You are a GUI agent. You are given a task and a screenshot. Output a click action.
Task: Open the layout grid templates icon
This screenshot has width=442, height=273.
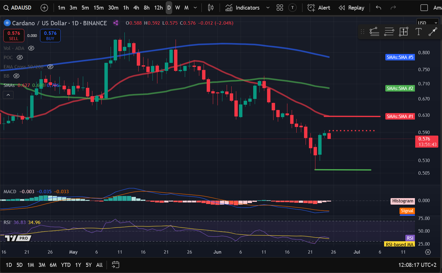tap(280, 8)
